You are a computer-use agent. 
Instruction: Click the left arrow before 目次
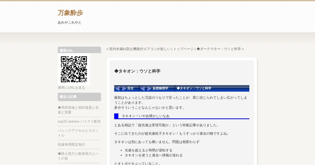click(x=117, y=89)
